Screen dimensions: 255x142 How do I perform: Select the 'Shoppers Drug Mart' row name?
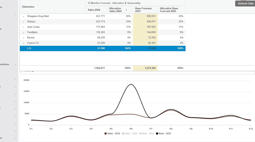[38, 16]
